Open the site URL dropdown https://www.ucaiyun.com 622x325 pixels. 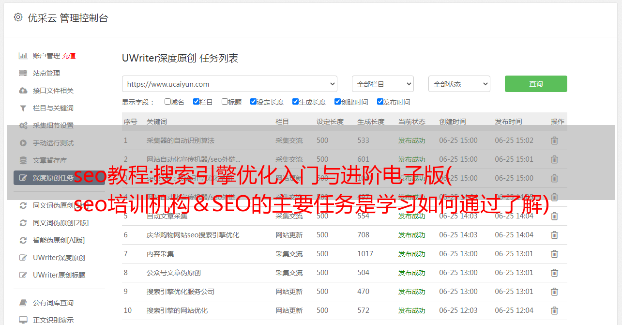click(229, 84)
